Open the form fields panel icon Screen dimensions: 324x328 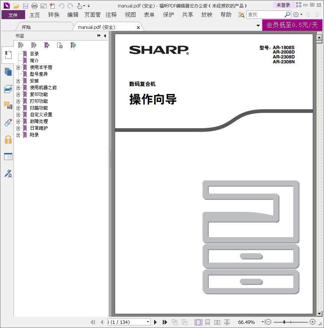(x=8, y=156)
